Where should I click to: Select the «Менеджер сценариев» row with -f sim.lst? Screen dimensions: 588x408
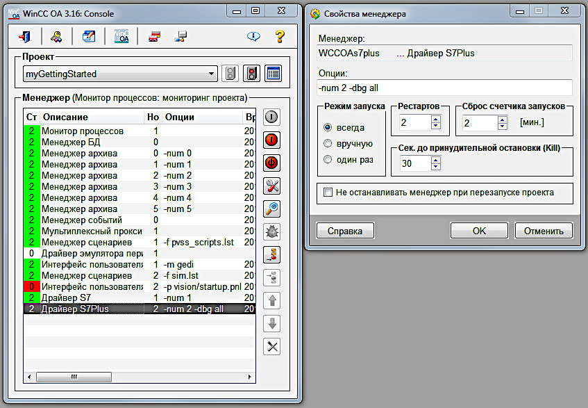[x=140, y=275]
